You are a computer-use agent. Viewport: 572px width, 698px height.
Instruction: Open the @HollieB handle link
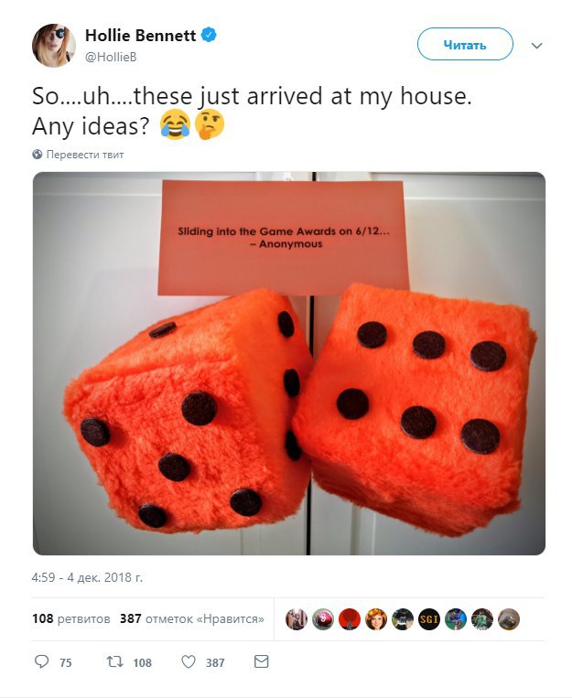111,57
